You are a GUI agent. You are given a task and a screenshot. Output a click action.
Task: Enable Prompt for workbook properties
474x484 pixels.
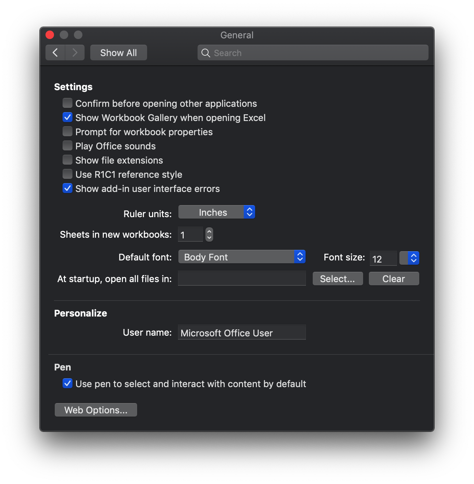tap(68, 131)
